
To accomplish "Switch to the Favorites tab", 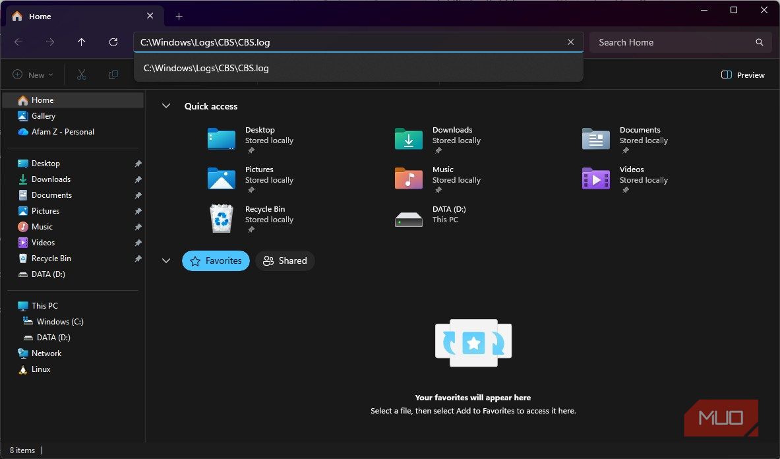I will point(216,260).
